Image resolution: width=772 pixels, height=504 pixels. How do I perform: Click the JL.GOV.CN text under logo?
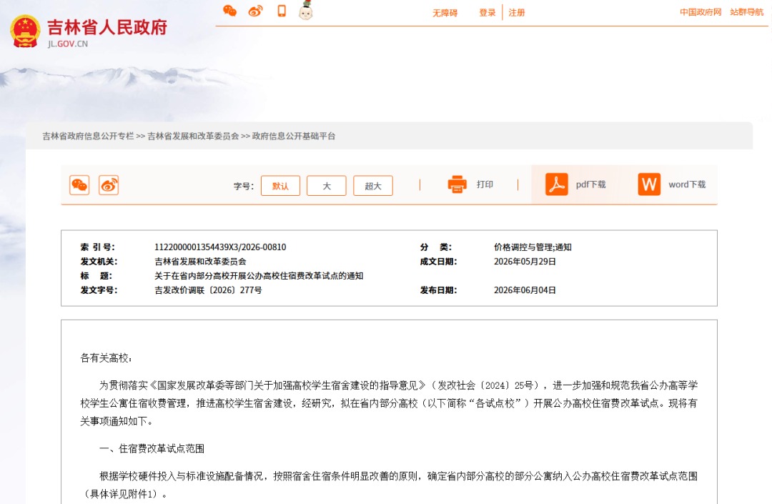point(68,44)
